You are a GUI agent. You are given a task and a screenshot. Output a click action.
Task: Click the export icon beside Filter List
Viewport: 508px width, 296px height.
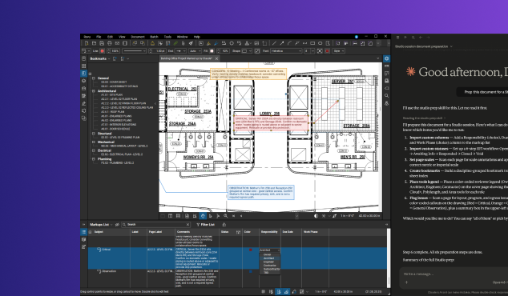click(224, 225)
